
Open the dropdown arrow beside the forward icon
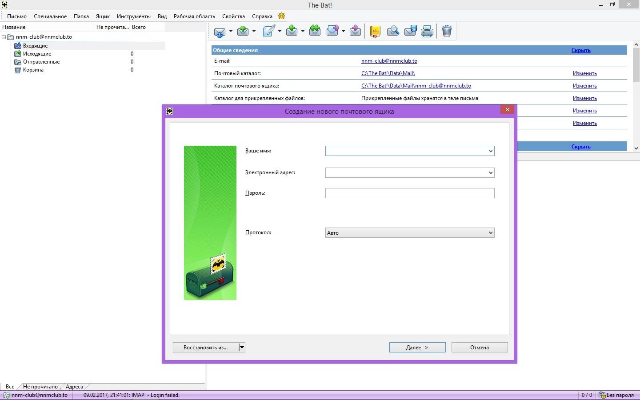point(343,31)
